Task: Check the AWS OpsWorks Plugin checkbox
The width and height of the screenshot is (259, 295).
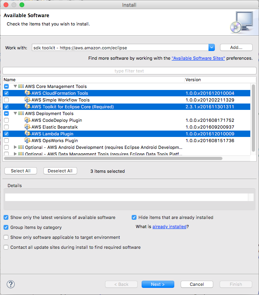Action: point(6,141)
